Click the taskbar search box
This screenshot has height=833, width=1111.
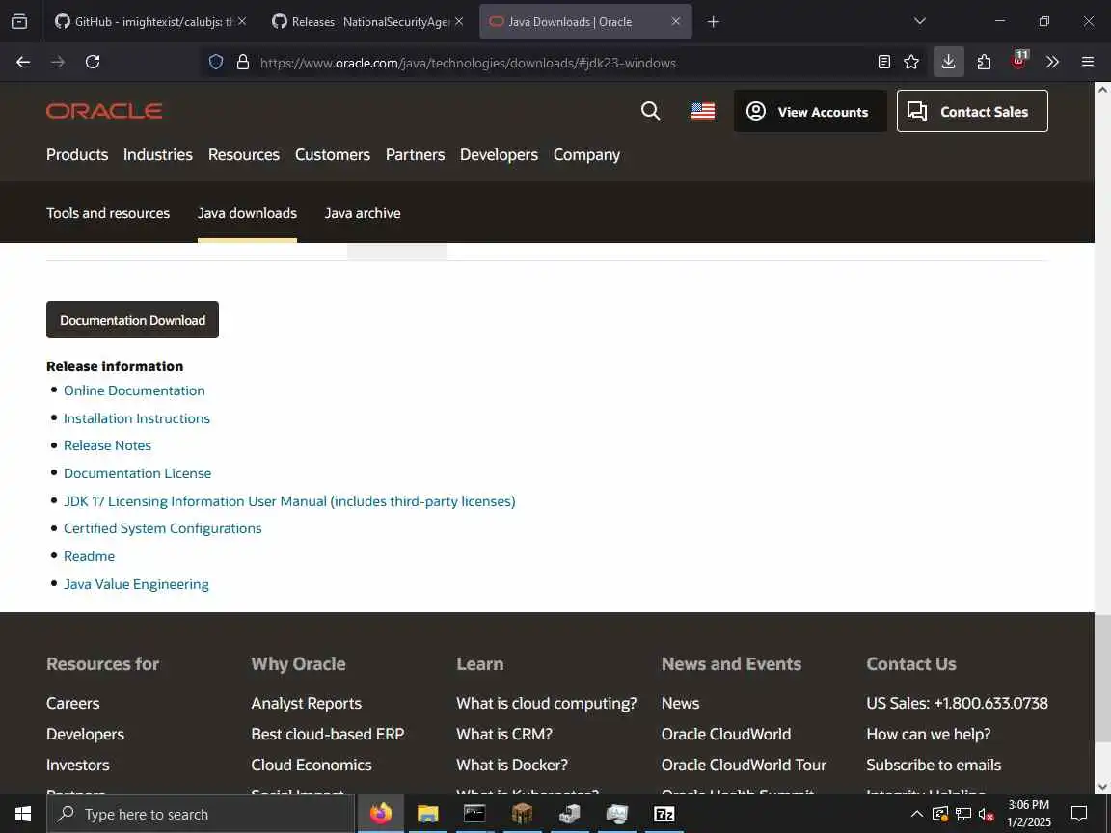(x=201, y=814)
